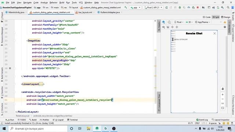Viewport: 235px width, 132px height.
Task: Click the 1:1 zoom to 100% button
Action: click(x=223, y=103)
